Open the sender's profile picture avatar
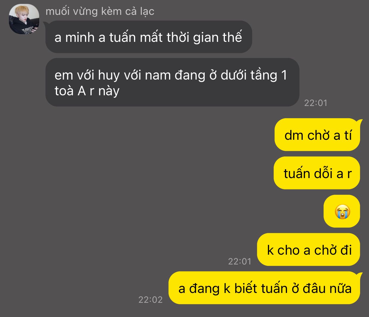This screenshot has width=369, height=317. tap(24, 19)
